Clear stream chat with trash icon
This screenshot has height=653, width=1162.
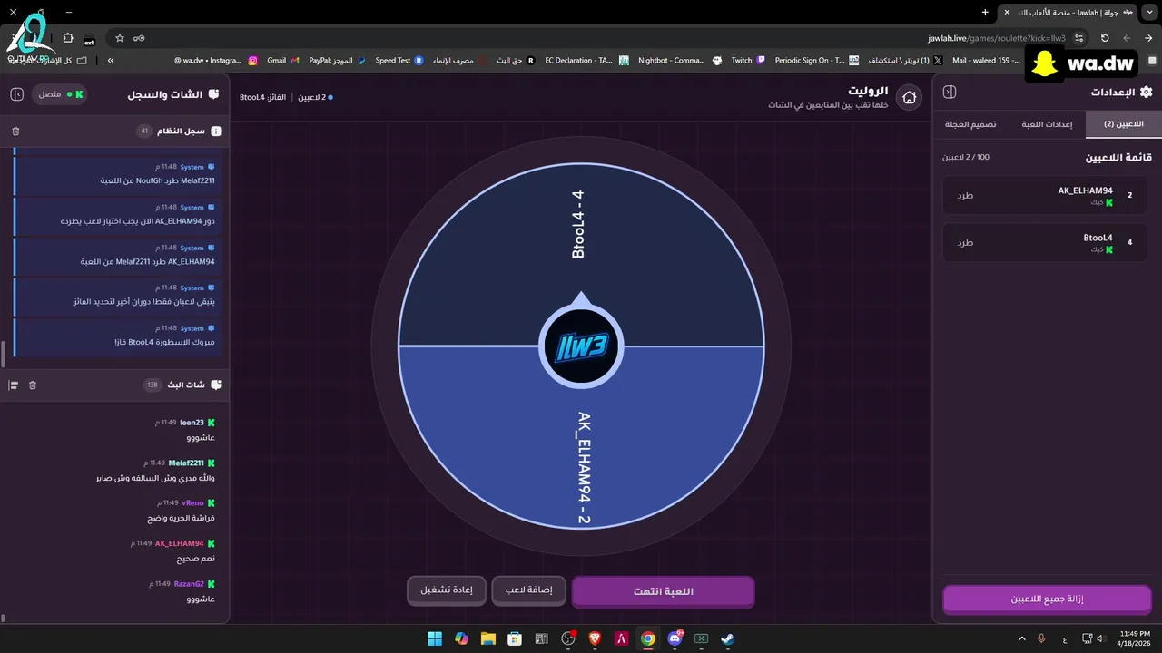33,385
